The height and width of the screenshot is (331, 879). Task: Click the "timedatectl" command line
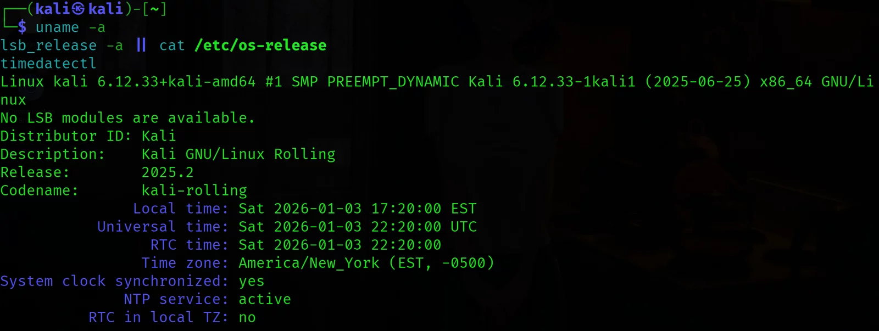click(48, 64)
